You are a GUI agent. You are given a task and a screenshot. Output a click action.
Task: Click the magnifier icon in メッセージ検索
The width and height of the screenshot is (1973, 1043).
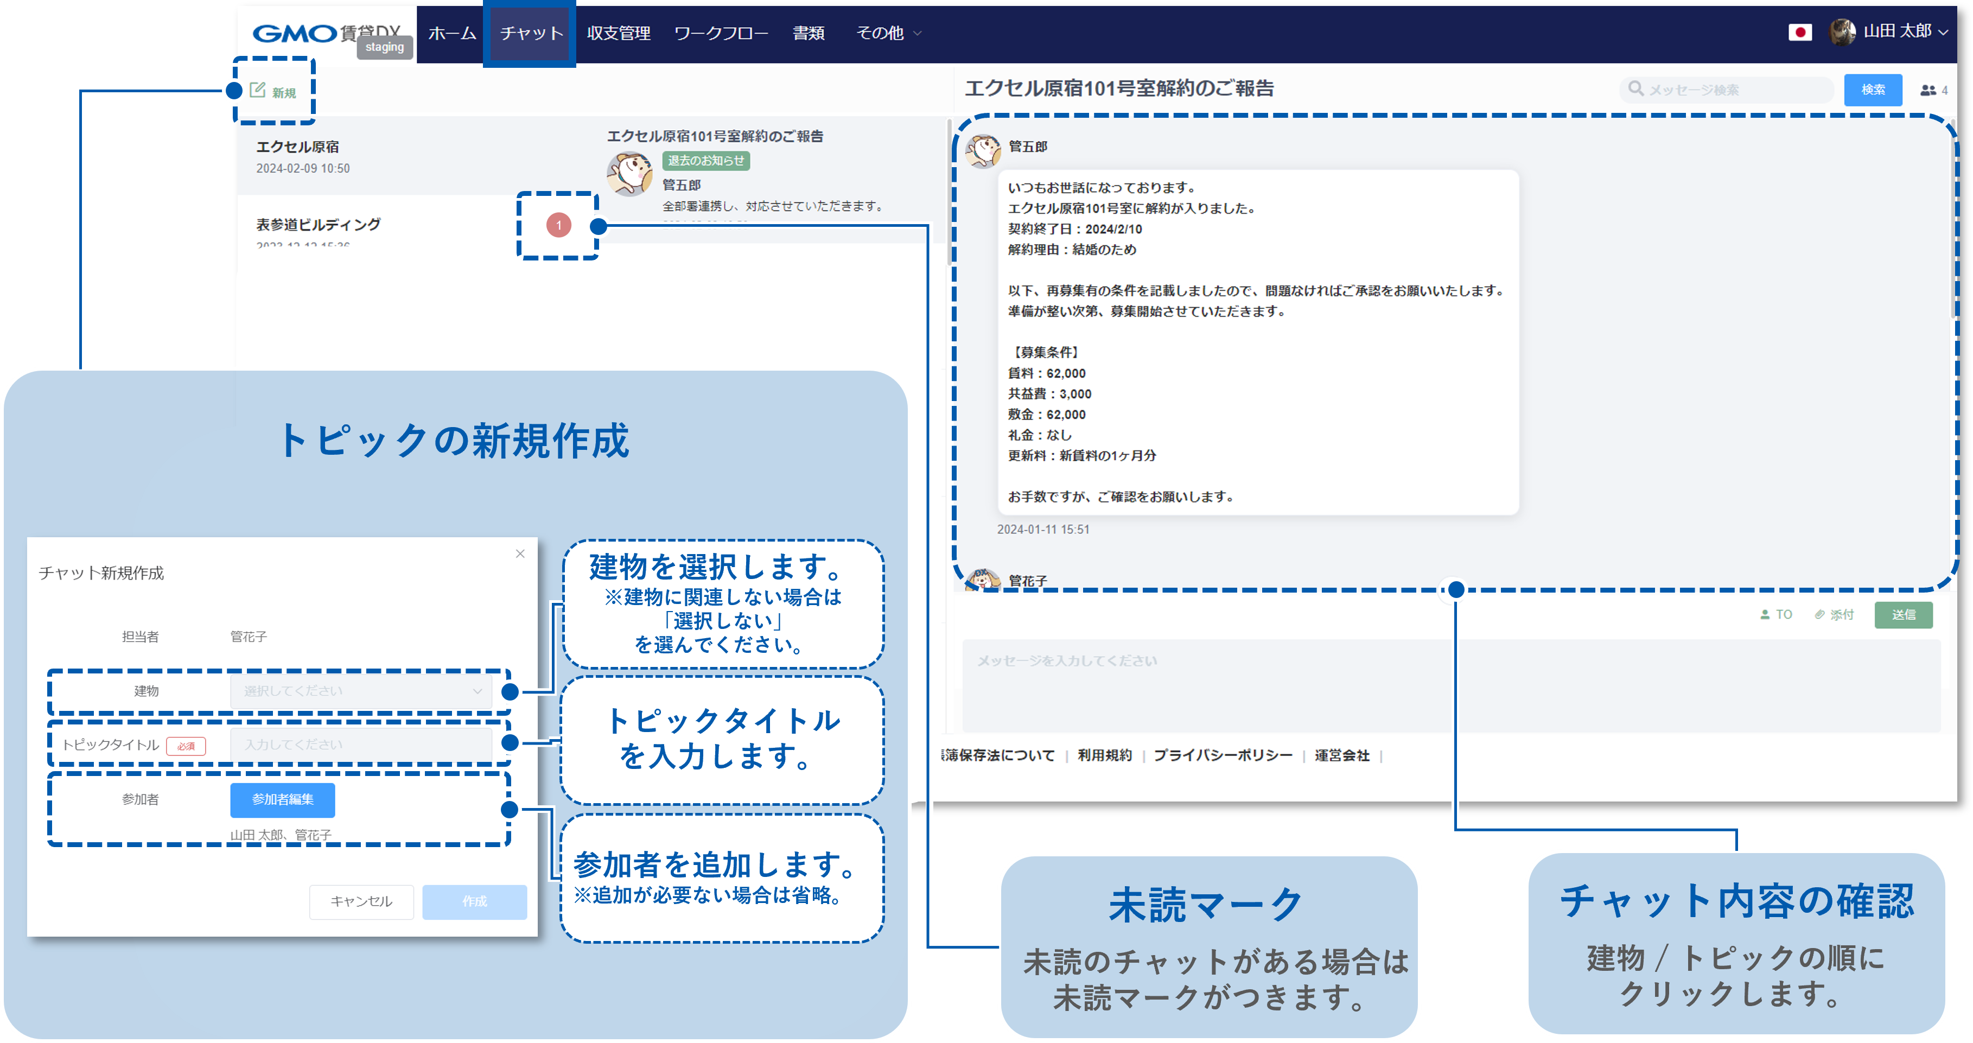pos(1635,89)
